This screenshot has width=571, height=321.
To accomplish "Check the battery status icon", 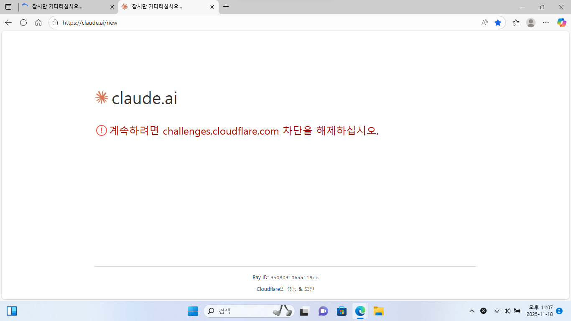I will [517, 311].
